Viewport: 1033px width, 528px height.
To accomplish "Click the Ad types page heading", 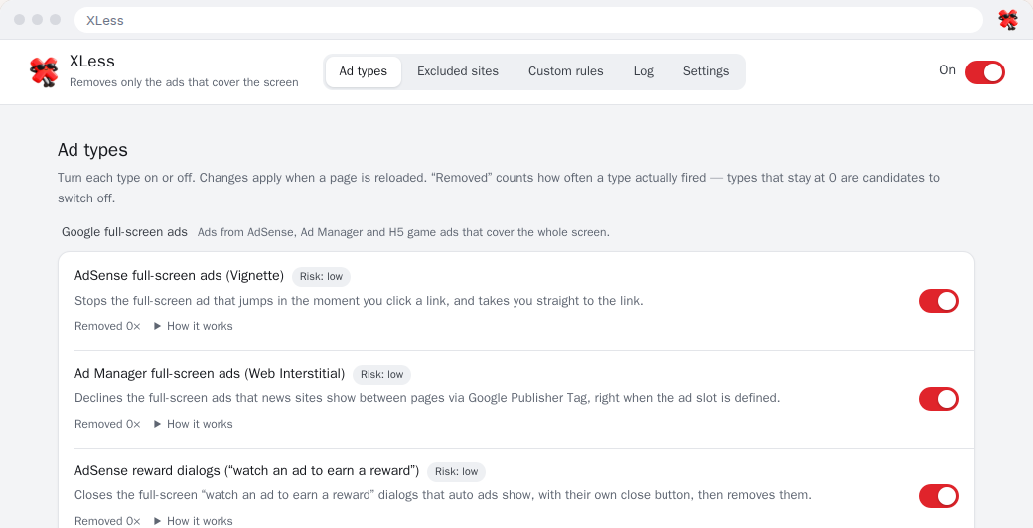I will [93, 150].
